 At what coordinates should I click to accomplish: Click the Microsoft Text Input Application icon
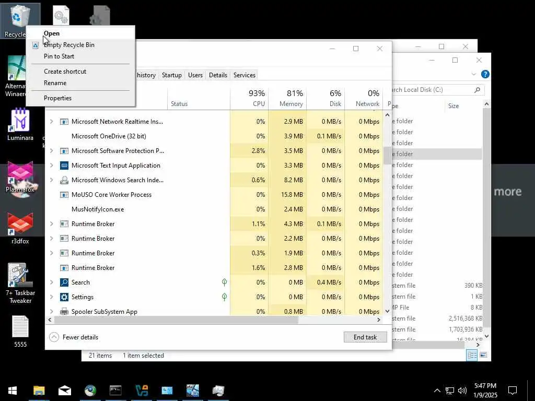(x=64, y=166)
